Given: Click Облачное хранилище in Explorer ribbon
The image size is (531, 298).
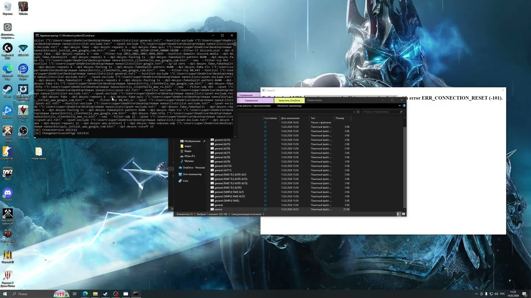Looking at the screenshot, I should [x=289, y=106].
